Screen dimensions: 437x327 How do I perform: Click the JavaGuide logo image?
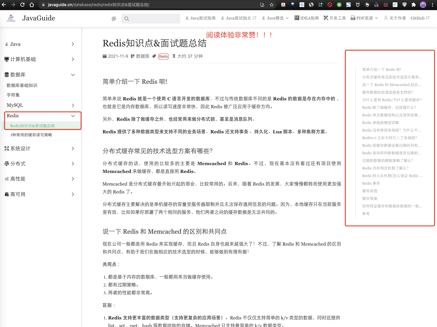11,18
